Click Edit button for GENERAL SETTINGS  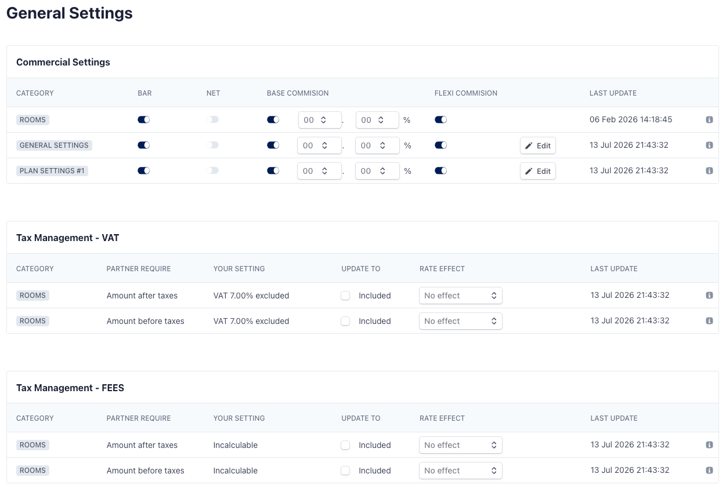538,145
